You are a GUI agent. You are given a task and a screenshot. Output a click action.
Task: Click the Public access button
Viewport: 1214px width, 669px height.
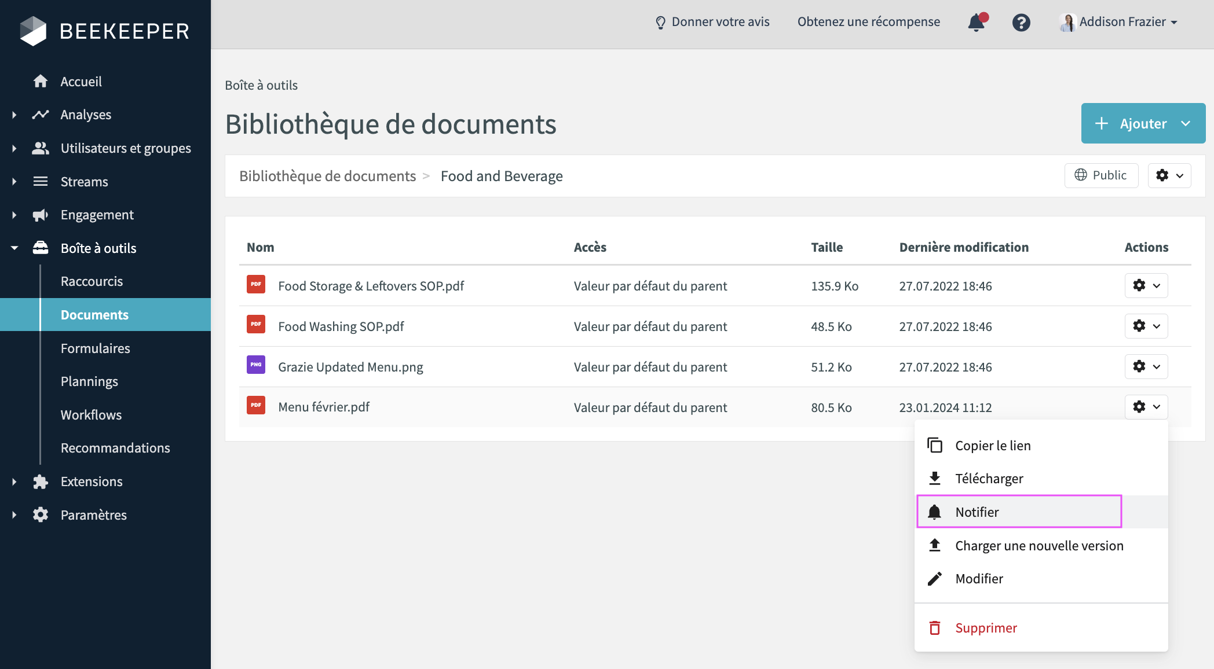click(x=1100, y=175)
